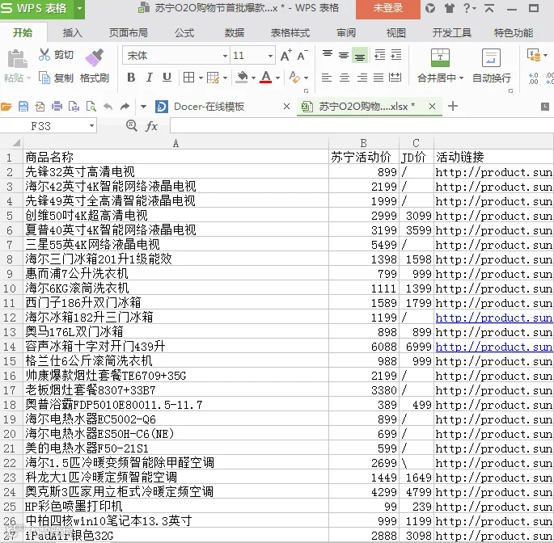The image size is (554, 543).
Task: Expand fill color dropdown arrow
Action: pyautogui.click(x=253, y=78)
